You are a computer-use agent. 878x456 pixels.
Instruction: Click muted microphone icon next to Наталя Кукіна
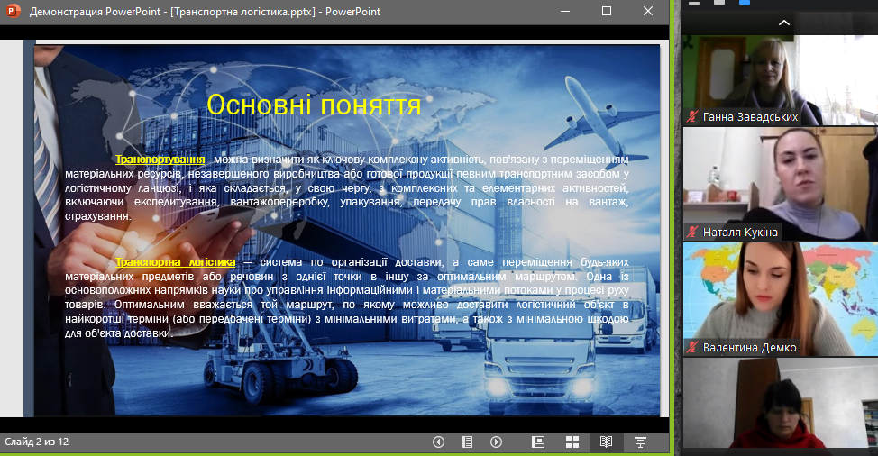point(692,233)
